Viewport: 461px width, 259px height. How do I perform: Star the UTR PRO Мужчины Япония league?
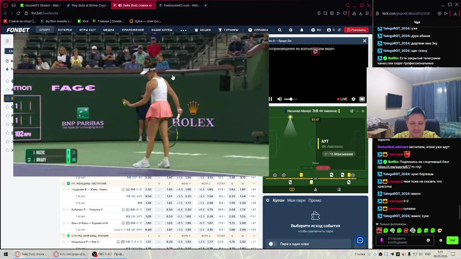64,236
